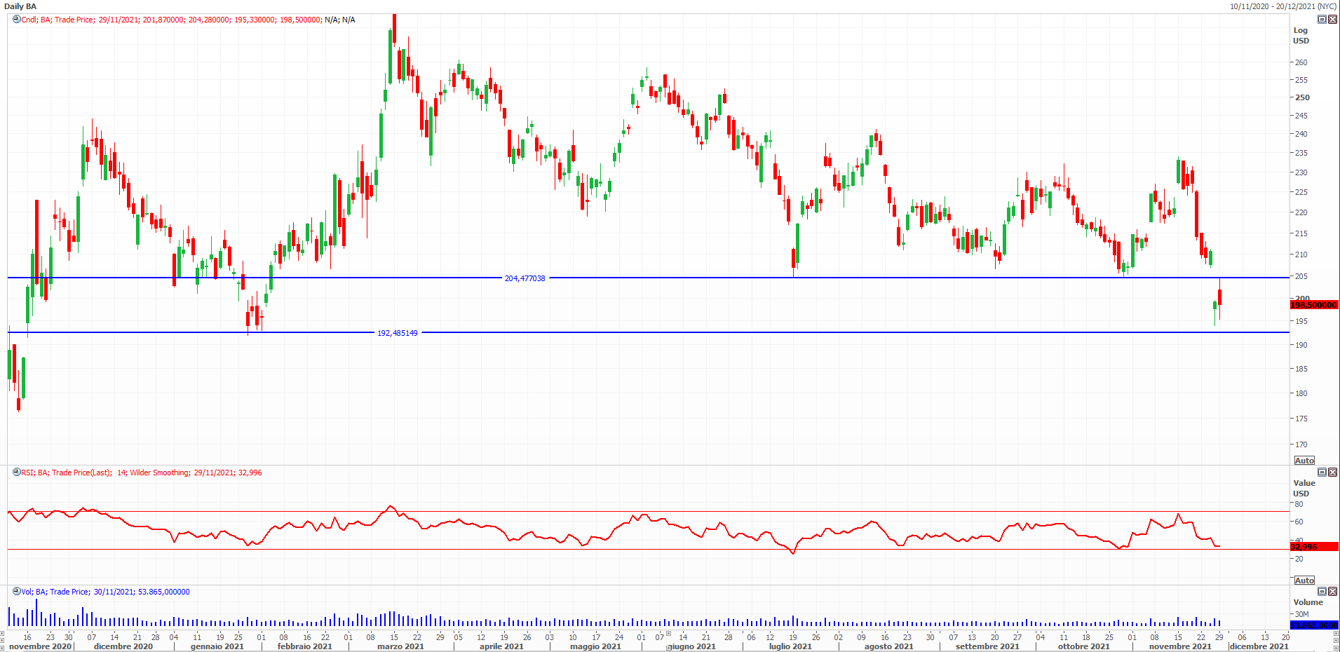Image resolution: width=1340 pixels, height=652 pixels.
Task: Click the Log USD price axis label
Action: 1301,36
